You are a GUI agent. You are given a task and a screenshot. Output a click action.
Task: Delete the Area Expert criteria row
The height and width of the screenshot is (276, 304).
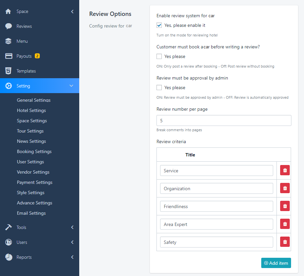point(285,224)
